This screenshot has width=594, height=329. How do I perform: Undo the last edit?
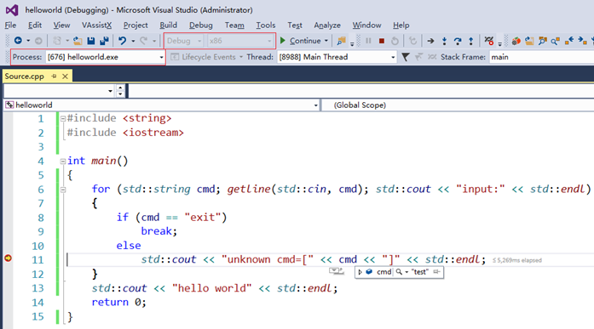pyautogui.click(x=122, y=41)
